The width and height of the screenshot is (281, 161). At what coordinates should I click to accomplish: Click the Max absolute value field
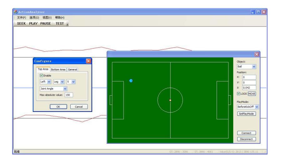(69, 95)
